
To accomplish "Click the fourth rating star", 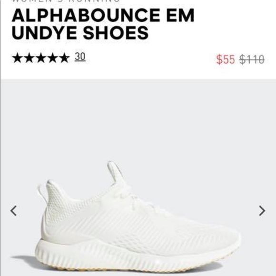I will (x=52, y=58).
